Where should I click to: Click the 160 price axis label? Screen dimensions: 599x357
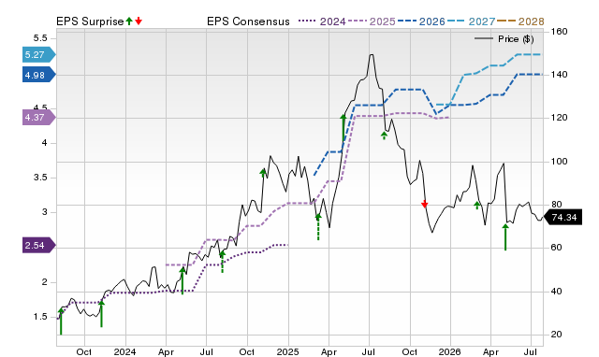tap(560, 31)
